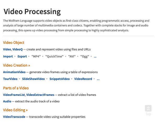Open the Audio function link
The image size is (157, 122).
coord(7,101)
